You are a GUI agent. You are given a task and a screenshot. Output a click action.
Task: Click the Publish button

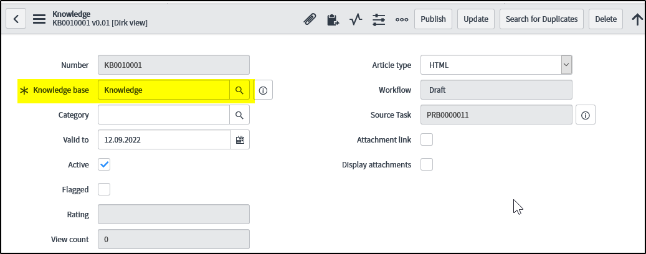[433, 19]
